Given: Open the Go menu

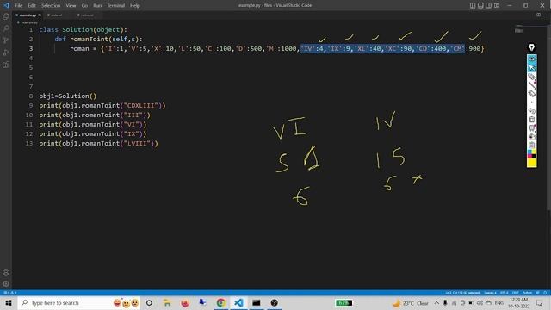Looking at the screenshot, I should pos(84,6).
